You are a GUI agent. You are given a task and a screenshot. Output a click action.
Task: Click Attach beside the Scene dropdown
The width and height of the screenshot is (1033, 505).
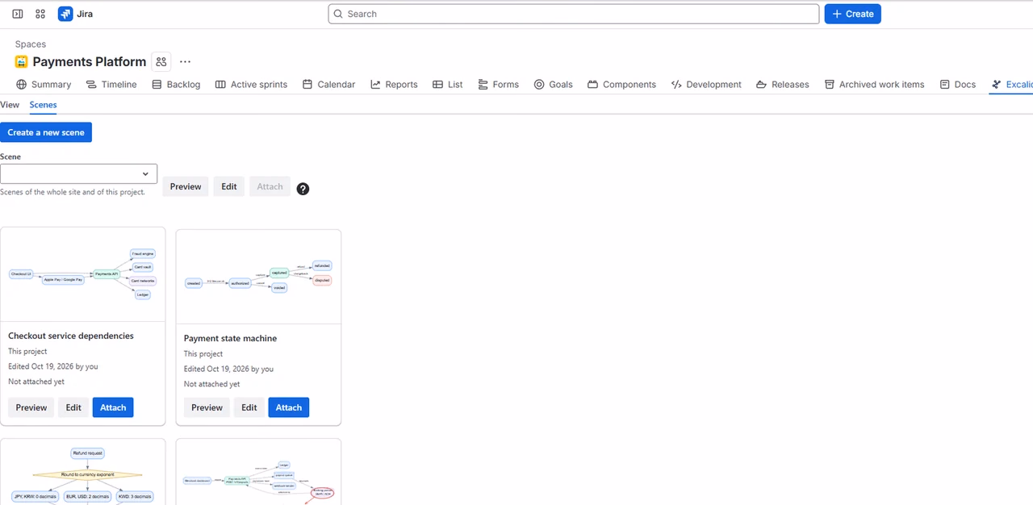point(270,186)
